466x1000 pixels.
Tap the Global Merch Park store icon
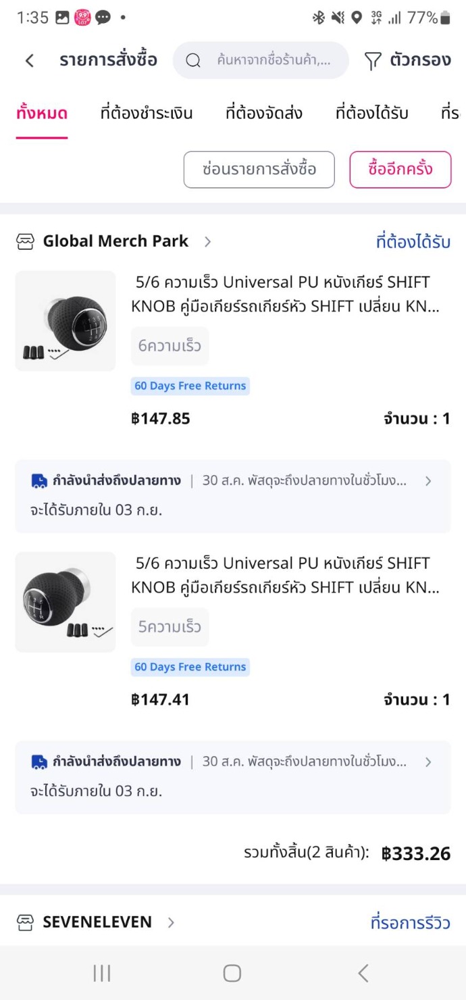[x=25, y=242]
